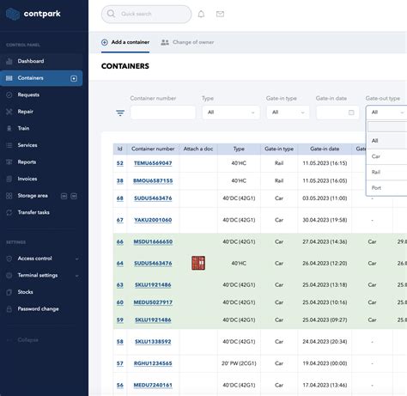Expand the Terminal settings submenu
The width and height of the screenshot is (407, 396).
click(x=77, y=276)
